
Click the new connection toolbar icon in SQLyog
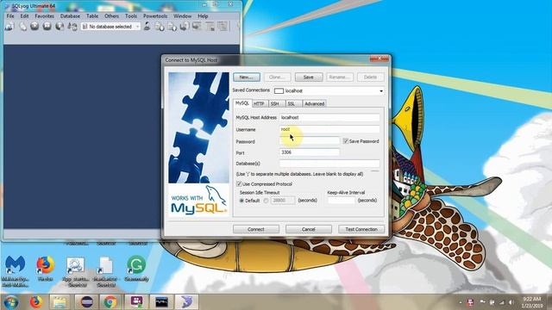coord(9,27)
